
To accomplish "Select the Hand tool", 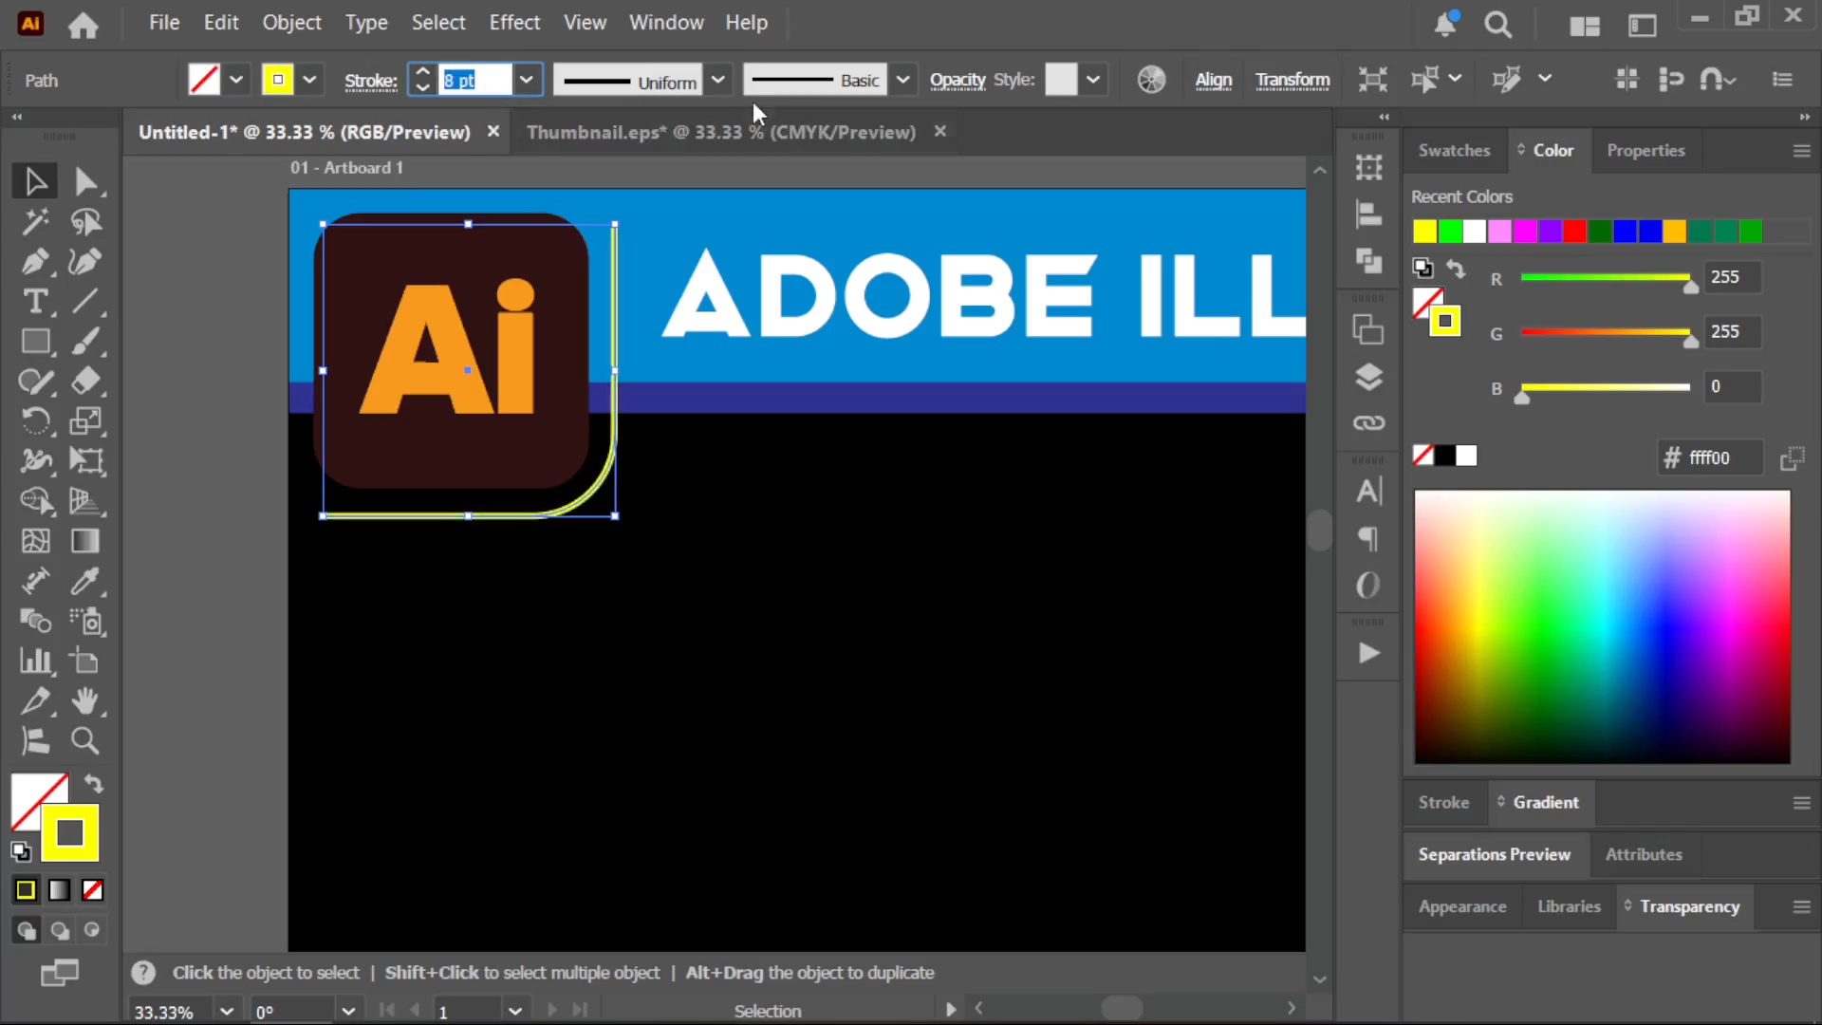I will click(85, 701).
